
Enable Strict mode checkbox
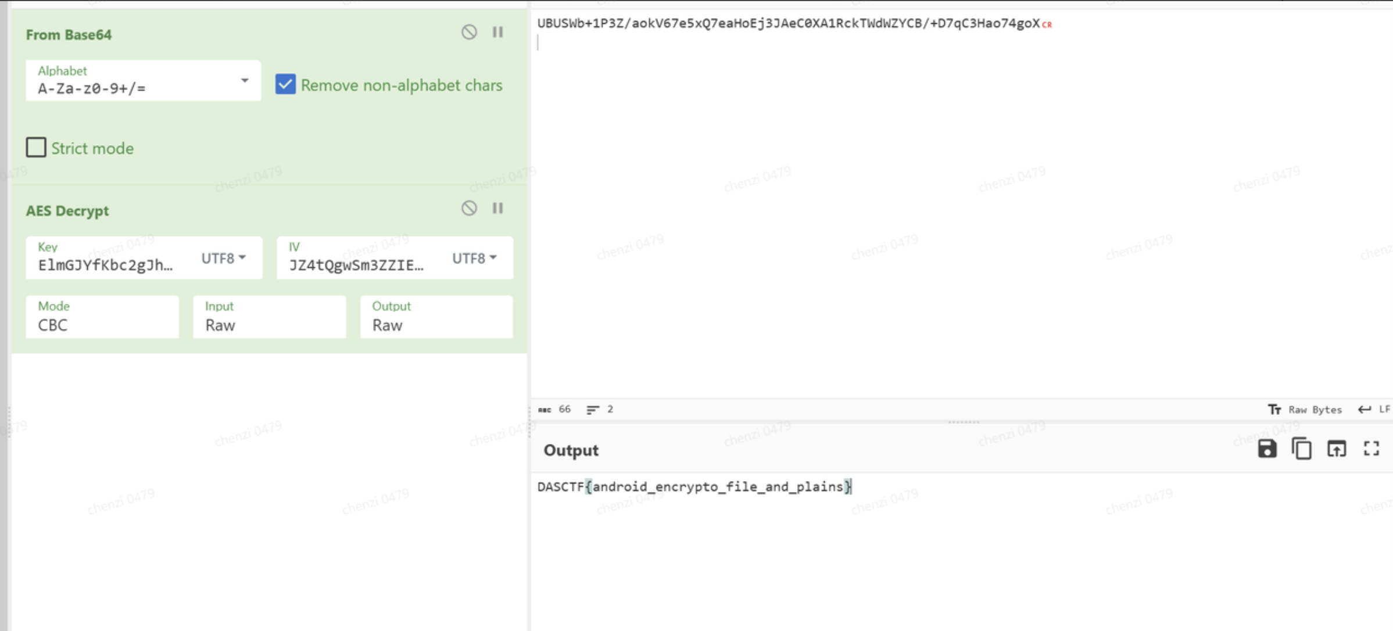(36, 148)
